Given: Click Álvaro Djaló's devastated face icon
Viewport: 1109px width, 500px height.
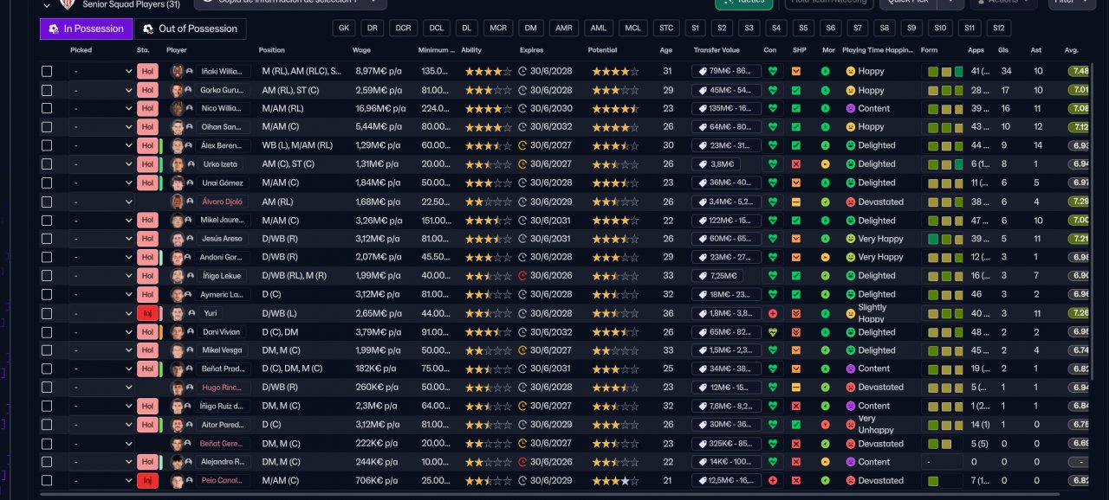Looking at the screenshot, I should tap(851, 202).
